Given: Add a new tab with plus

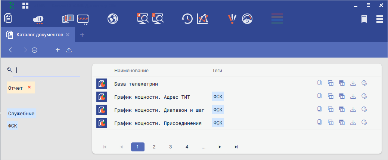Looking at the screenshot, I should coord(82,35).
